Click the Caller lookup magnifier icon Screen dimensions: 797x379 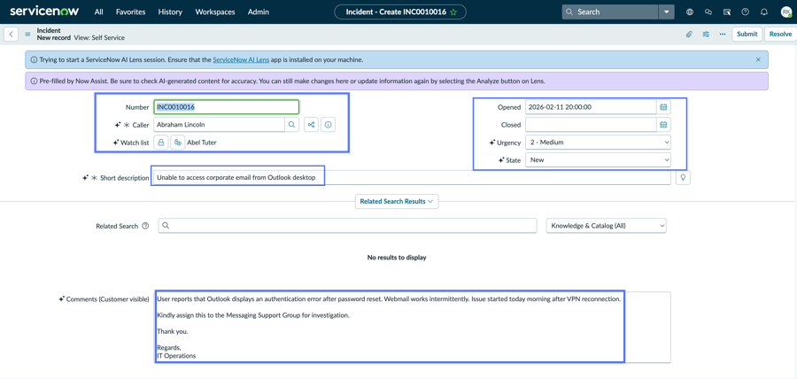(291, 125)
